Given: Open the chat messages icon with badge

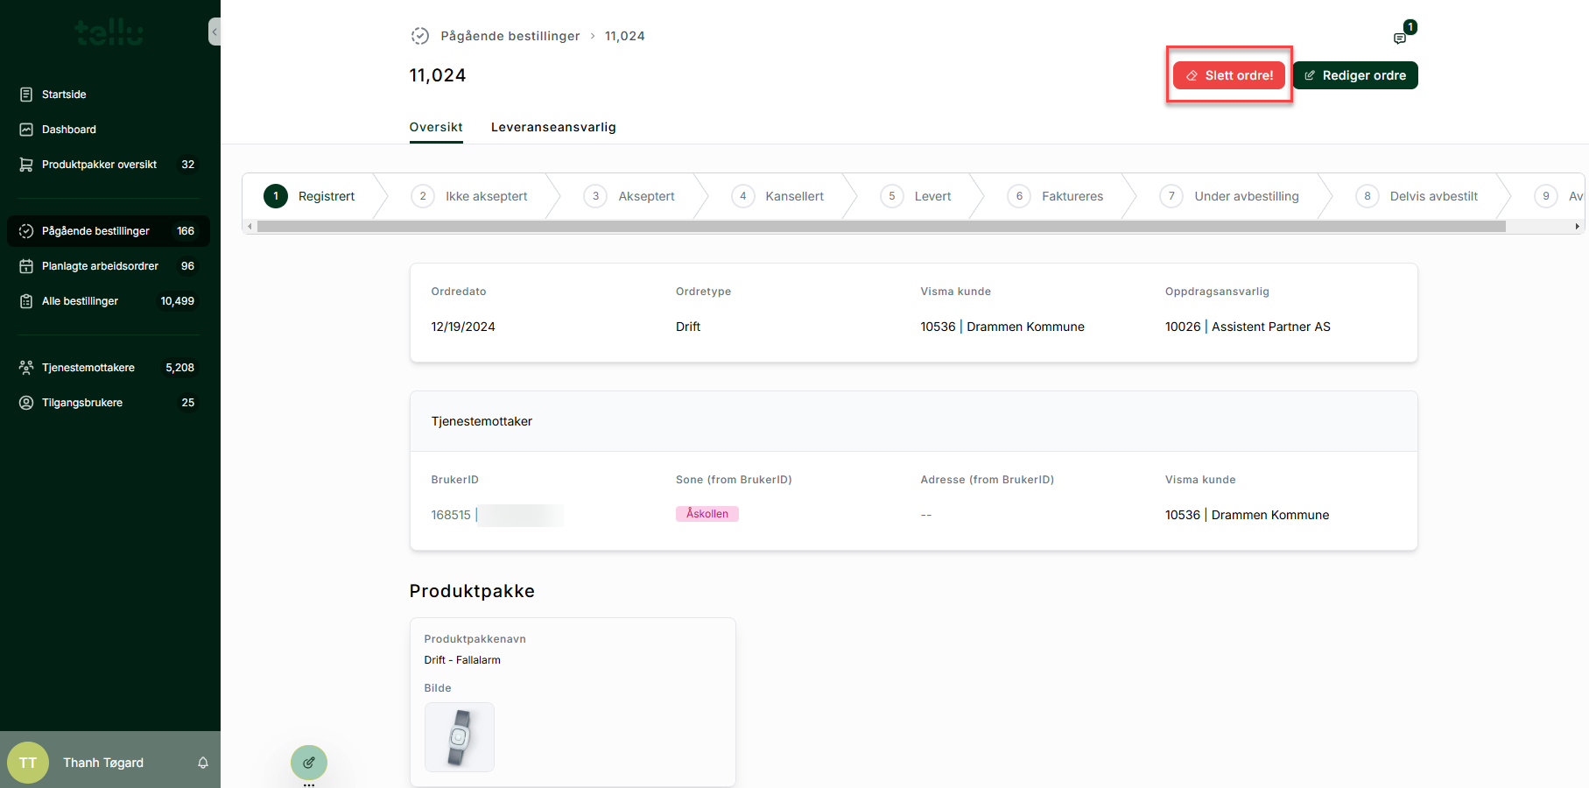Looking at the screenshot, I should click(1400, 38).
